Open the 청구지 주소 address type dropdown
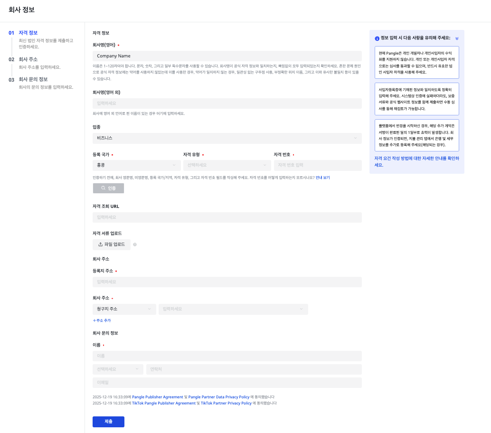 [124, 309]
